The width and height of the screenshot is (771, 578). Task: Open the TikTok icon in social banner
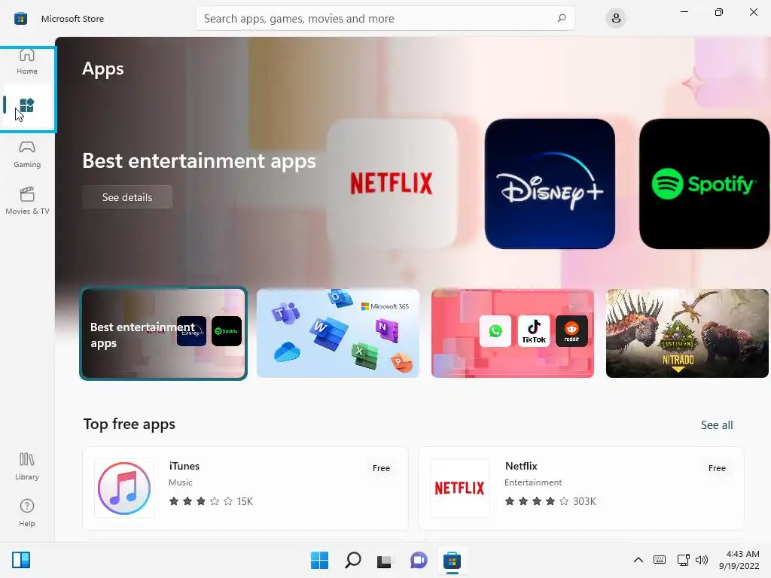[534, 331]
